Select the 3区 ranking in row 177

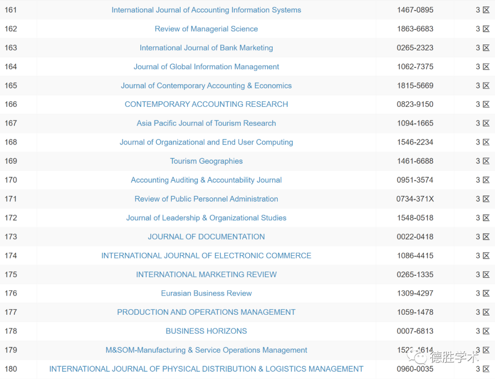point(483,312)
